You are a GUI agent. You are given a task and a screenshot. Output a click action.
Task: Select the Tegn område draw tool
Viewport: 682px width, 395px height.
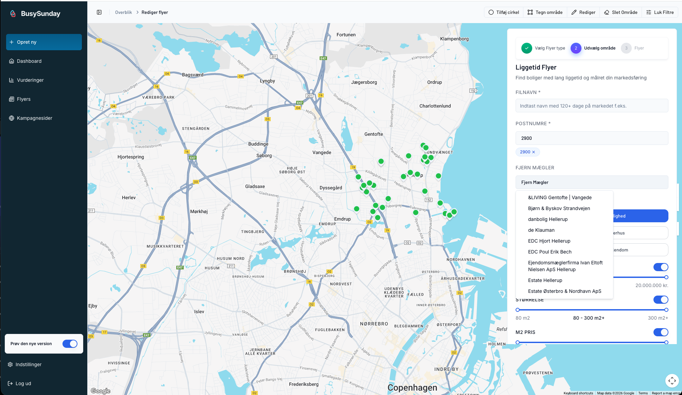coord(545,12)
